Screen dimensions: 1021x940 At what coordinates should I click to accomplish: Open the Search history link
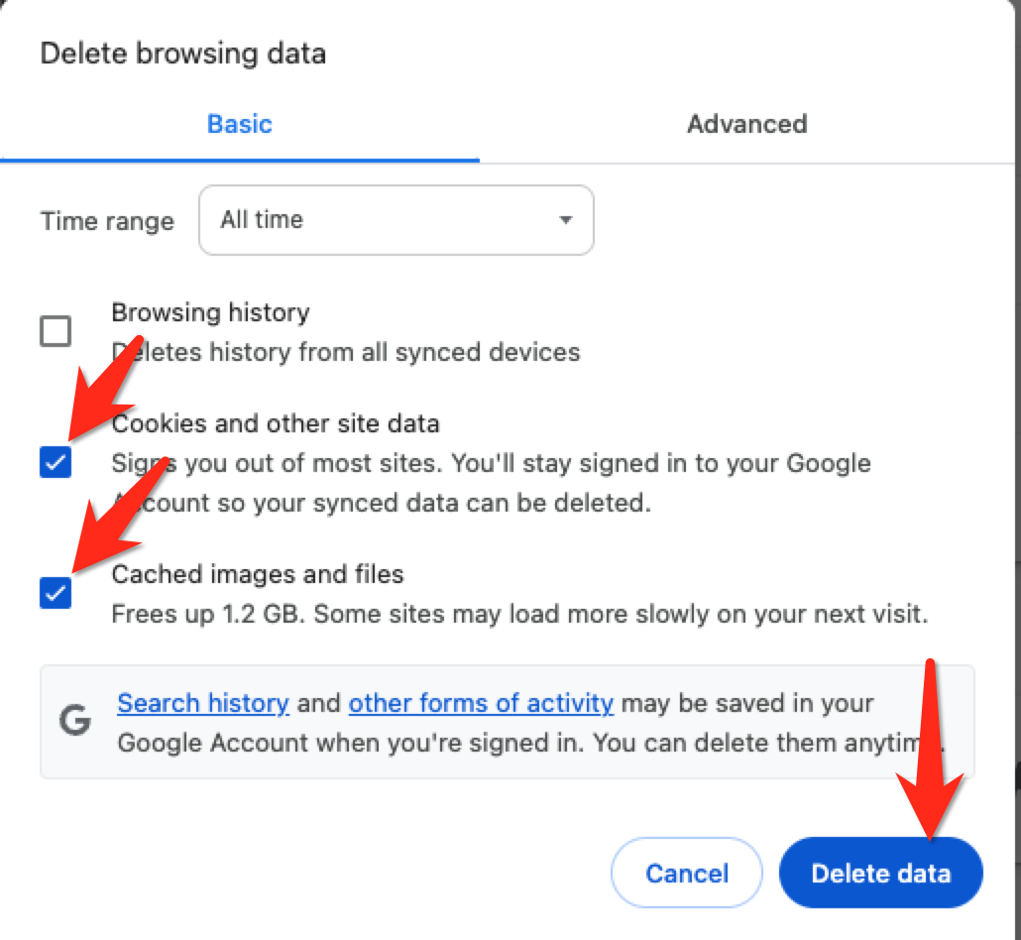tap(203, 704)
